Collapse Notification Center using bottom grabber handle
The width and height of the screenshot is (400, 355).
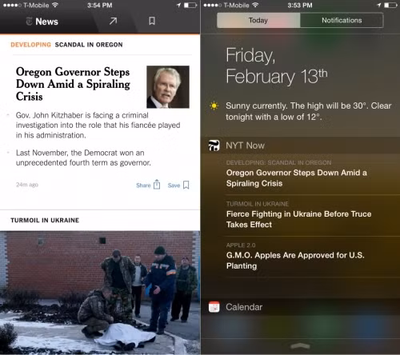click(300, 346)
